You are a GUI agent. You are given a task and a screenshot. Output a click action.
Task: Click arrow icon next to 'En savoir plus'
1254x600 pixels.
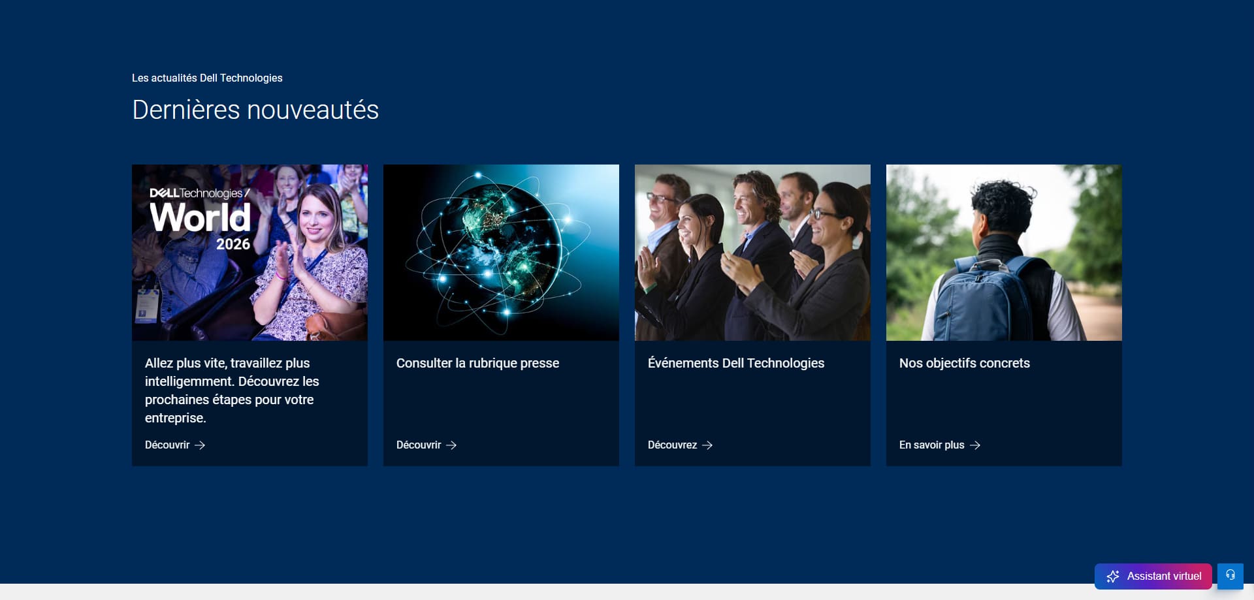[975, 445]
